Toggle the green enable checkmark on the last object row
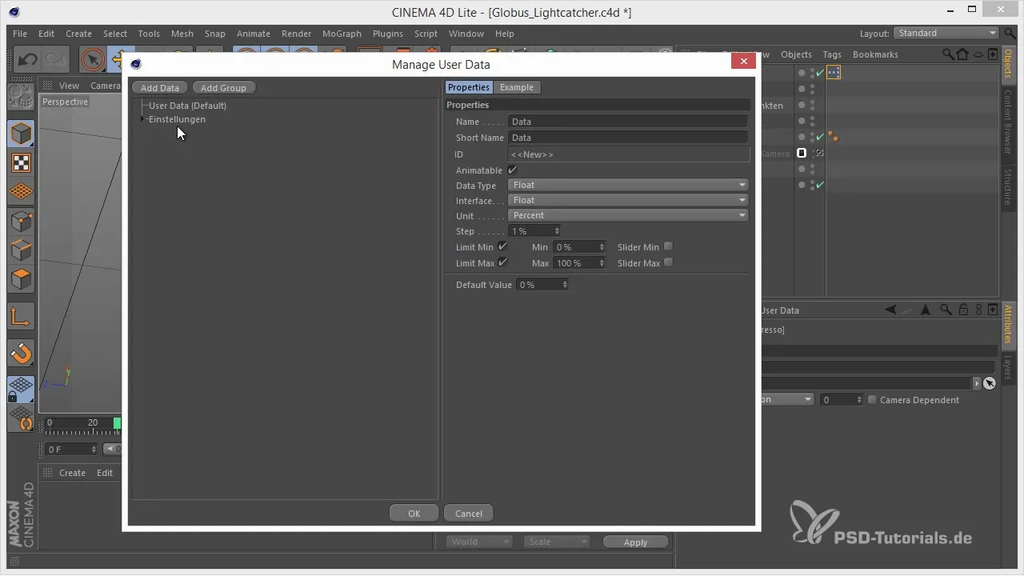The image size is (1024, 576). click(820, 185)
